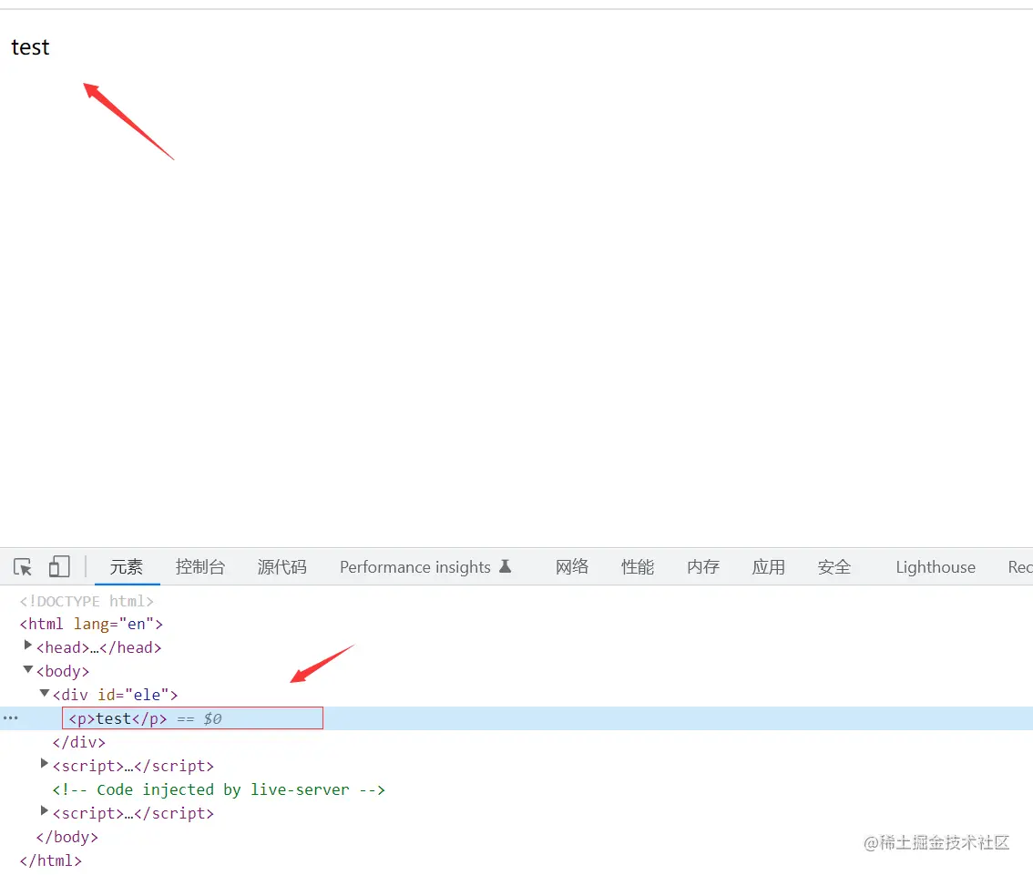1033x875 pixels.
Task: Click the flask icon beside Performance insights
Action: (x=506, y=566)
